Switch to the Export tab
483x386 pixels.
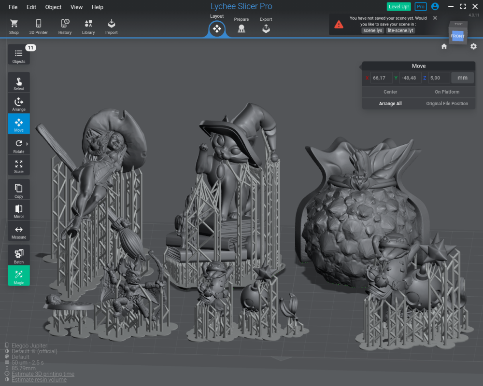coord(266,26)
